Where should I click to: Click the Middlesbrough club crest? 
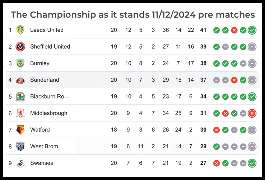(x=20, y=113)
